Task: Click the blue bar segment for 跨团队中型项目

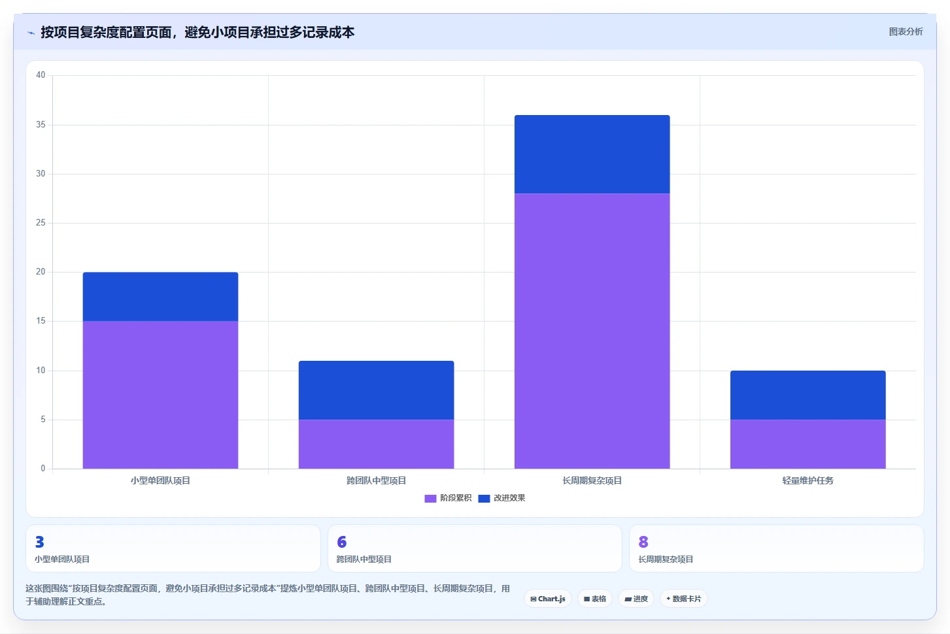Action: pos(376,390)
